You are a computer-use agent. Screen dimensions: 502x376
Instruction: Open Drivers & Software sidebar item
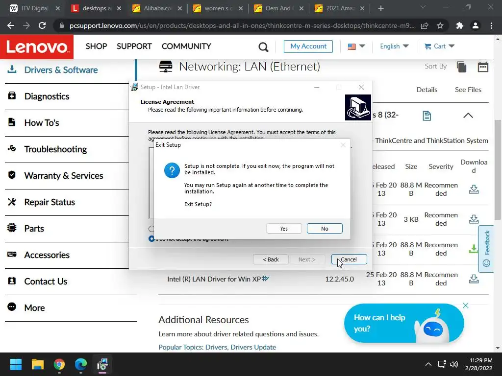61,70
